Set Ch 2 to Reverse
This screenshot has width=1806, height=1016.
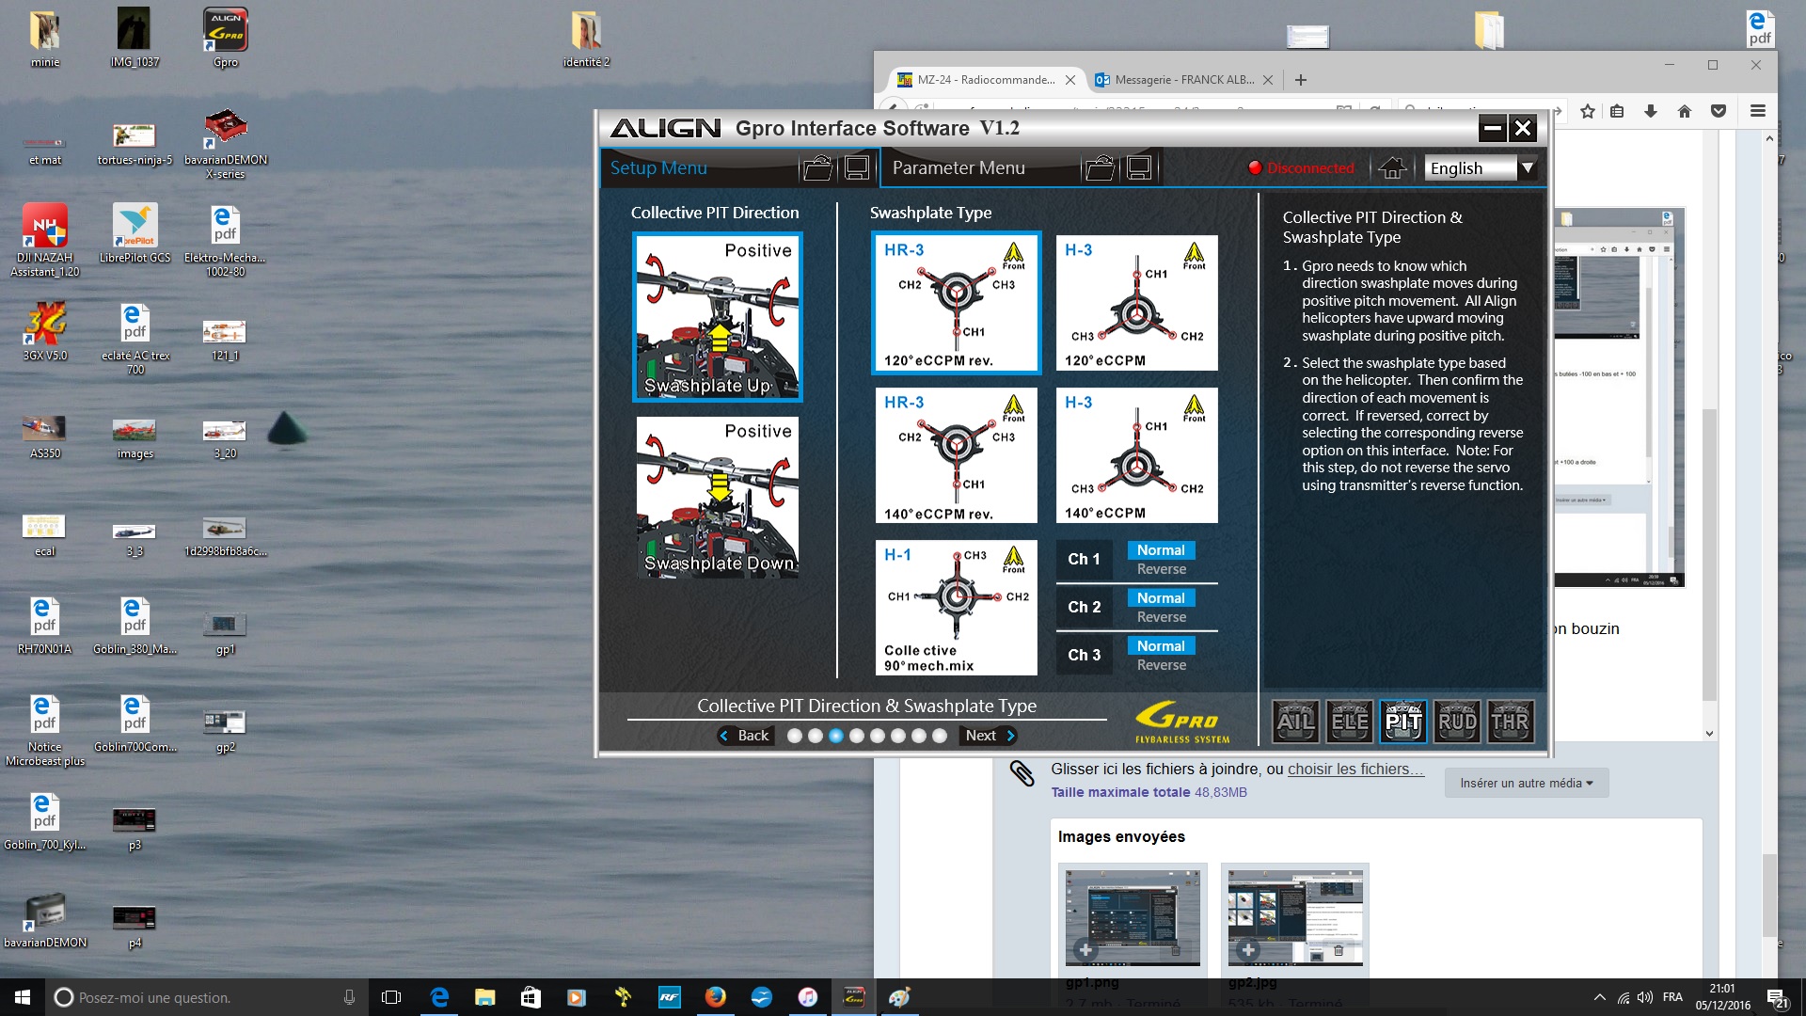coord(1161,617)
